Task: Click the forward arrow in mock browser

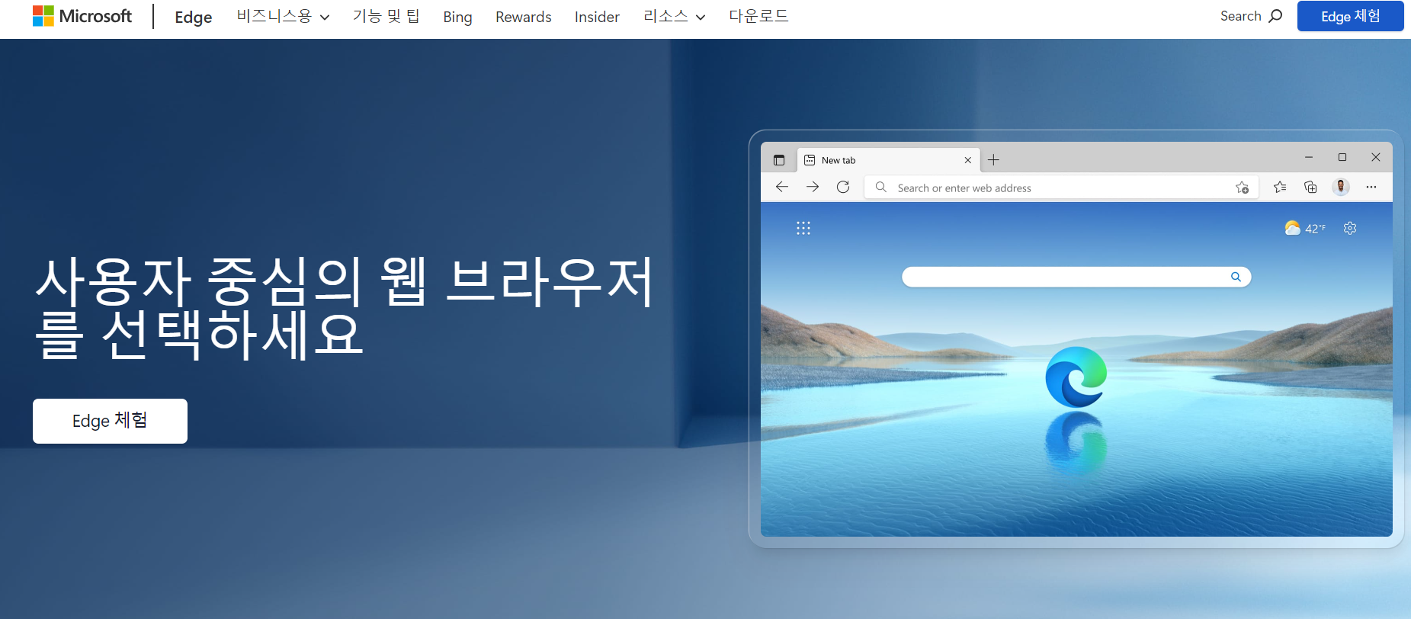Action: pyautogui.click(x=813, y=187)
